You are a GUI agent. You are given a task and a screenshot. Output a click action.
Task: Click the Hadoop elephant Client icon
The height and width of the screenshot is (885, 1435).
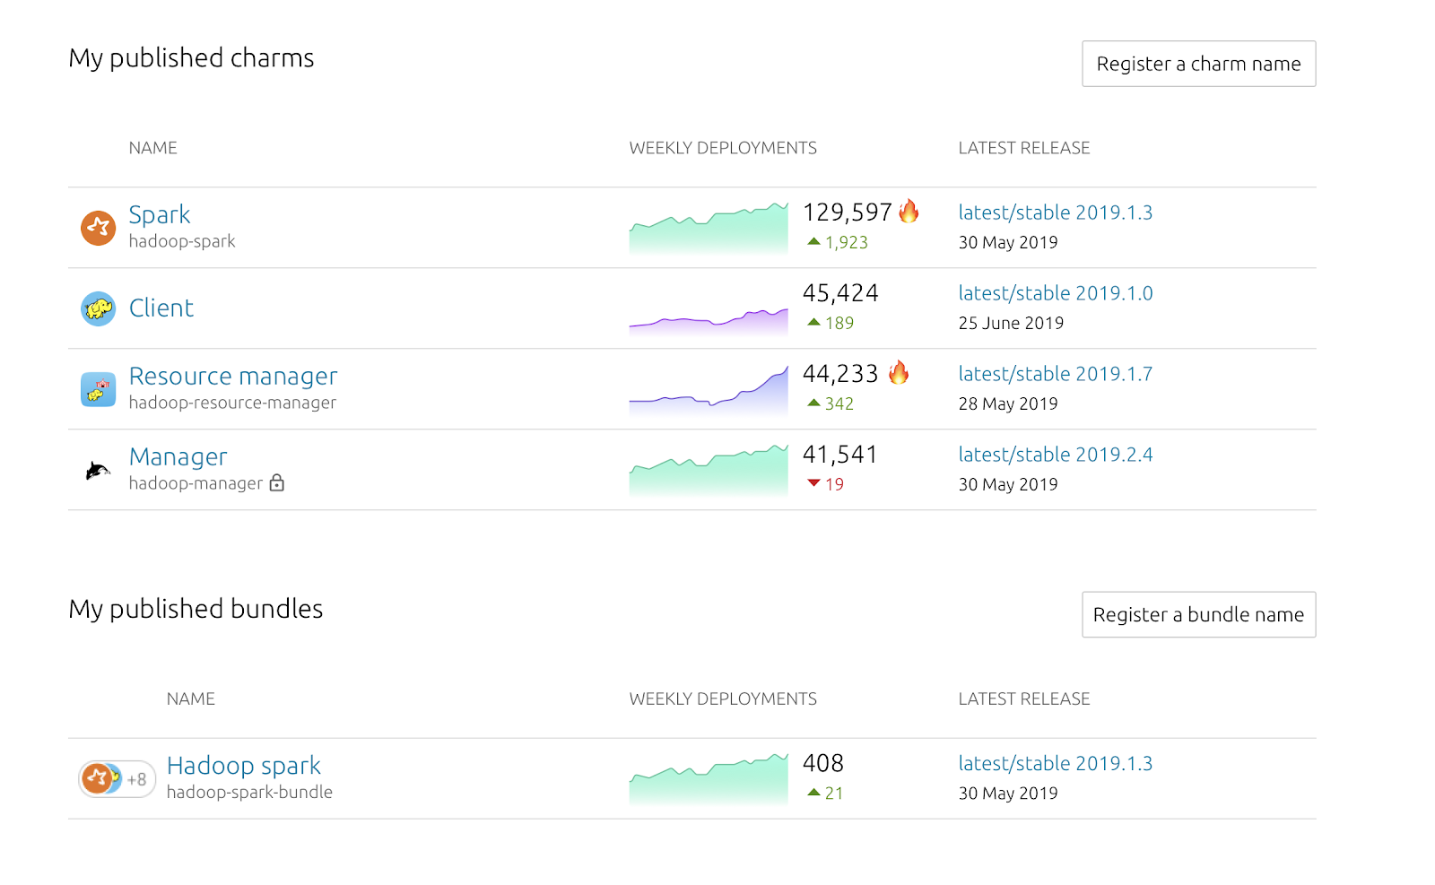pyautogui.click(x=98, y=308)
